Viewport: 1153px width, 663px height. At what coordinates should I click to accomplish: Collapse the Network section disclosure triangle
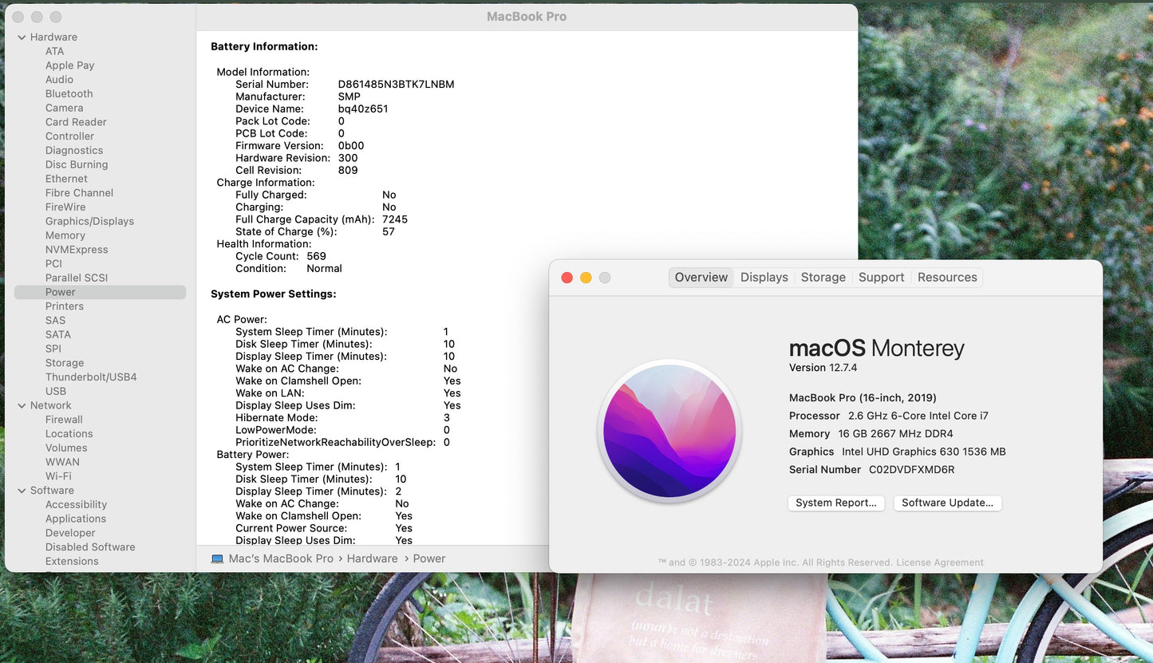(22, 406)
